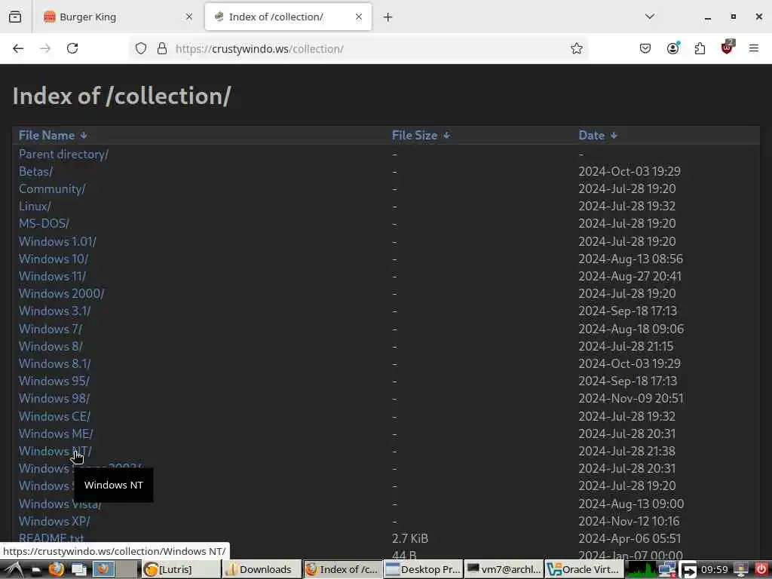Click the Index of /collection/ page heading
This screenshot has height=579, width=772.
coord(121,96)
